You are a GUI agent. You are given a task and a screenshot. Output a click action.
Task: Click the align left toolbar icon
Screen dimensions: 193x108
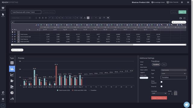click(40, 18)
